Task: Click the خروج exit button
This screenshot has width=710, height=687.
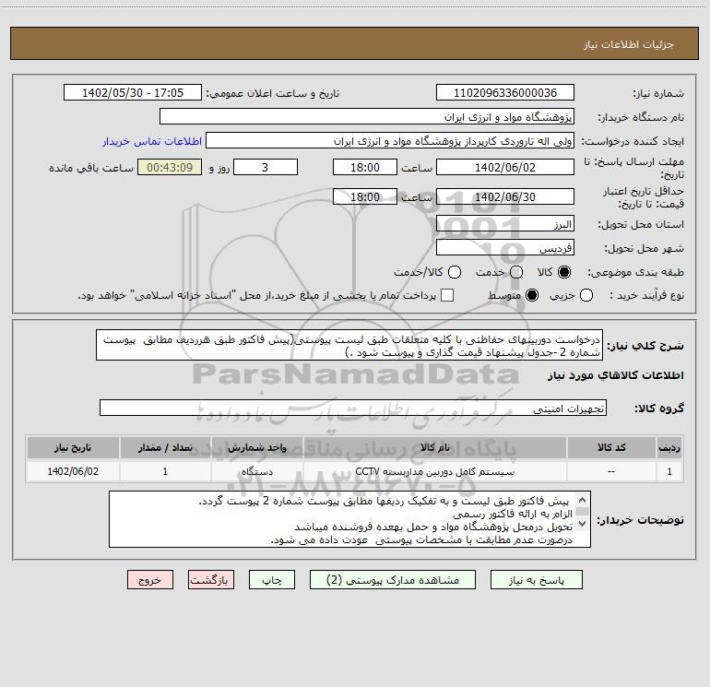Action: 150,580
